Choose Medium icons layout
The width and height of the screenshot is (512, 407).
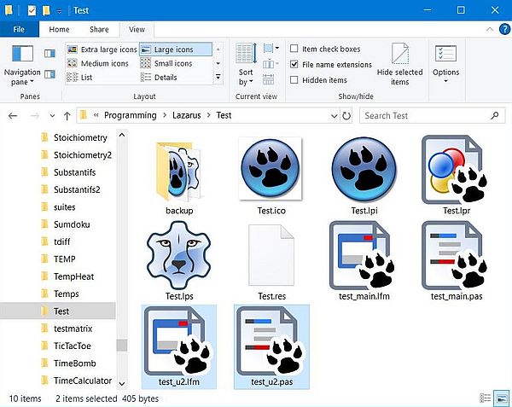pos(97,63)
